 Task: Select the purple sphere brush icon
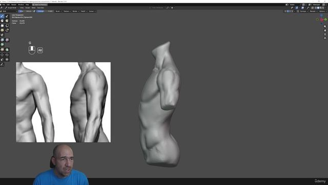tap(7, 40)
